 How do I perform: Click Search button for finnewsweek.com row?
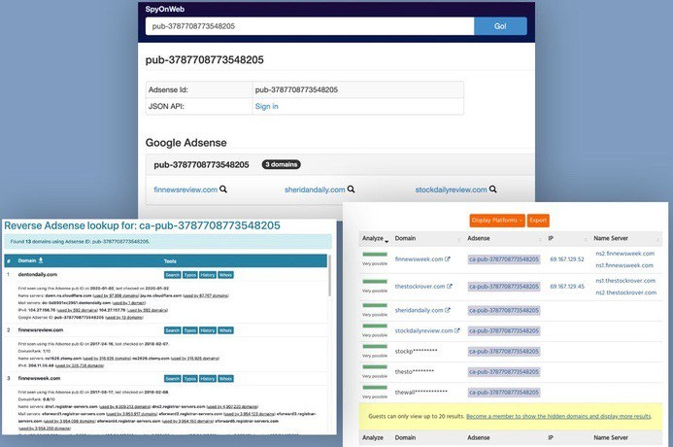(173, 378)
